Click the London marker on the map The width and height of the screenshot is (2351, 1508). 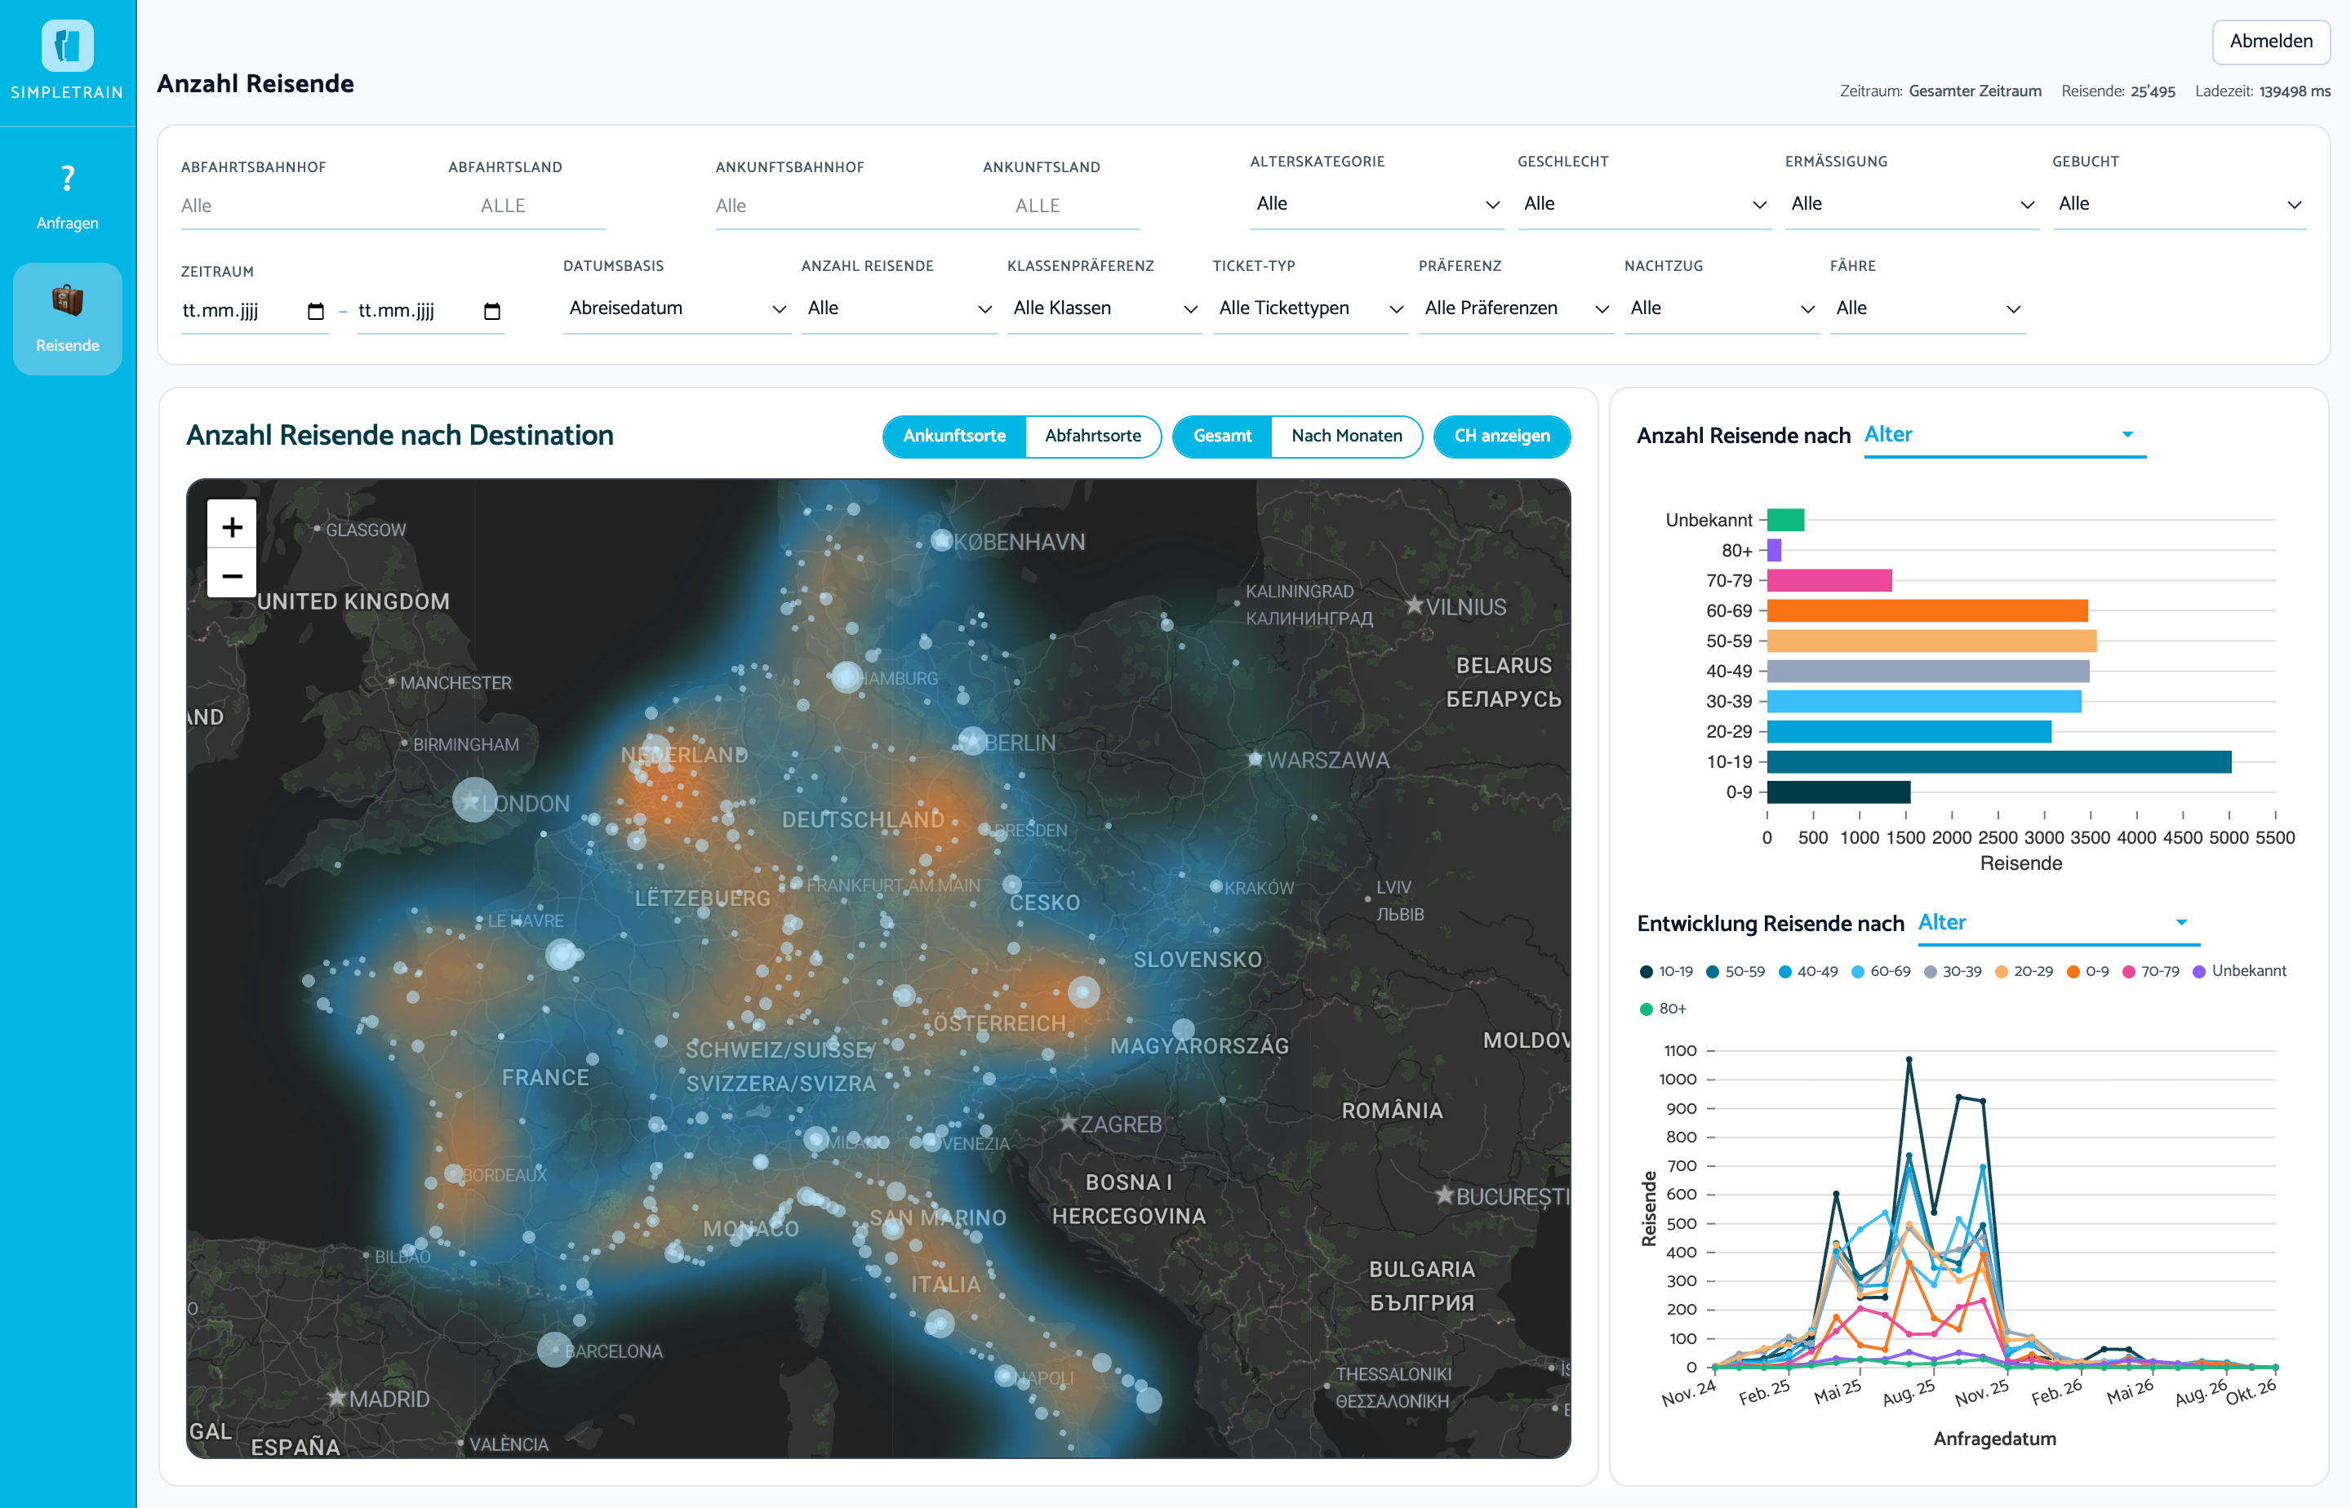tap(475, 800)
